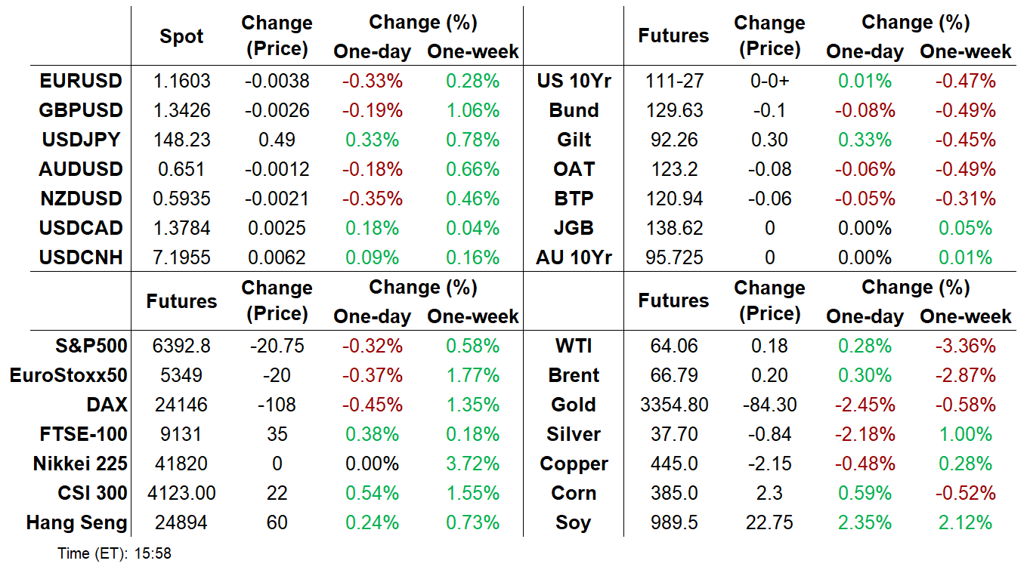
Task: Click the Time (ET) 15:58 timestamp
Action: (115, 553)
